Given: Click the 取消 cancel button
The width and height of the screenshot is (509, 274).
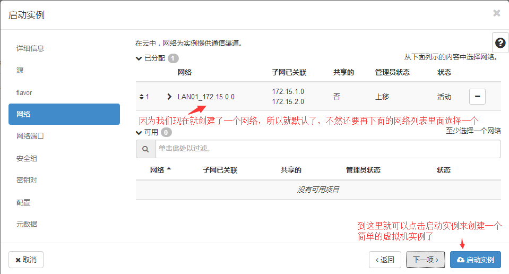Looking at the screenshot, I should coord(26,260).
